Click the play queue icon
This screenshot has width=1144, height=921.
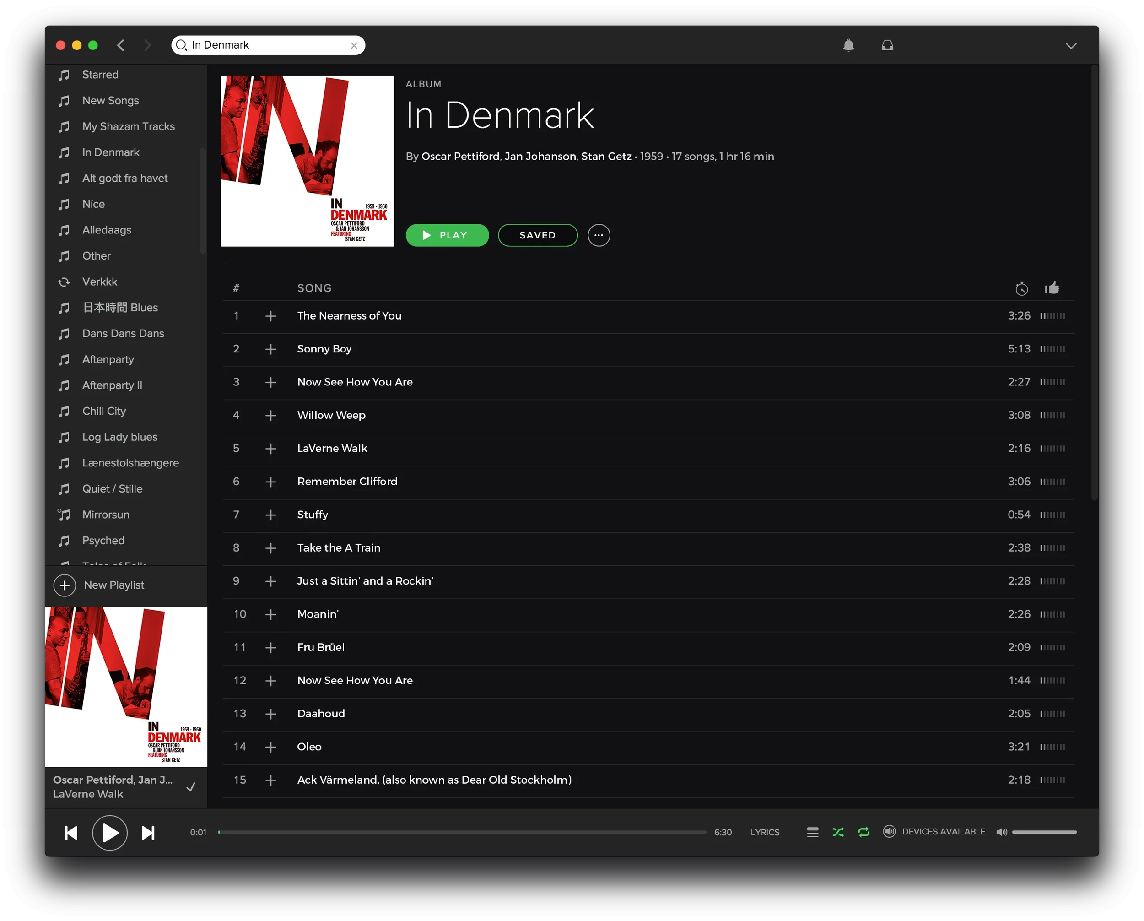click(812, 832)
